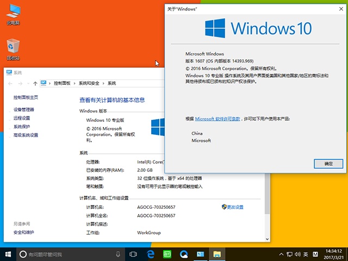This screenshot has height=261, width=348.
Task: Expand the chevron after 控制面板 in breadcrumb
Action: (75, 83)
